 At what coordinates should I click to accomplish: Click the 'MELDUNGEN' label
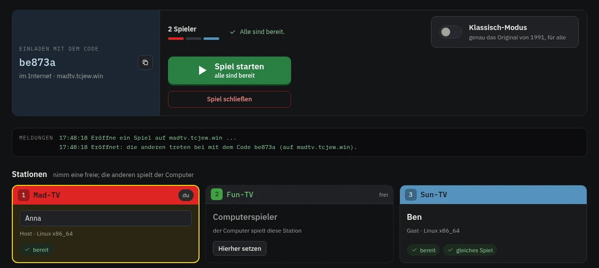point(36,138)
